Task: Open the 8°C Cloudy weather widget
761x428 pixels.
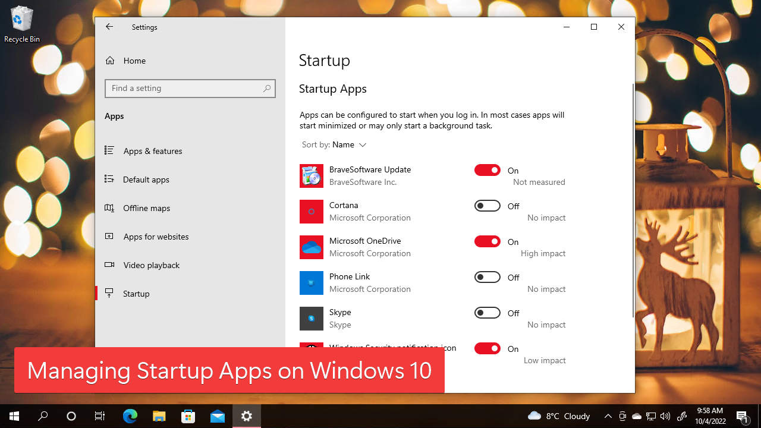Action: tap(559, 416)
